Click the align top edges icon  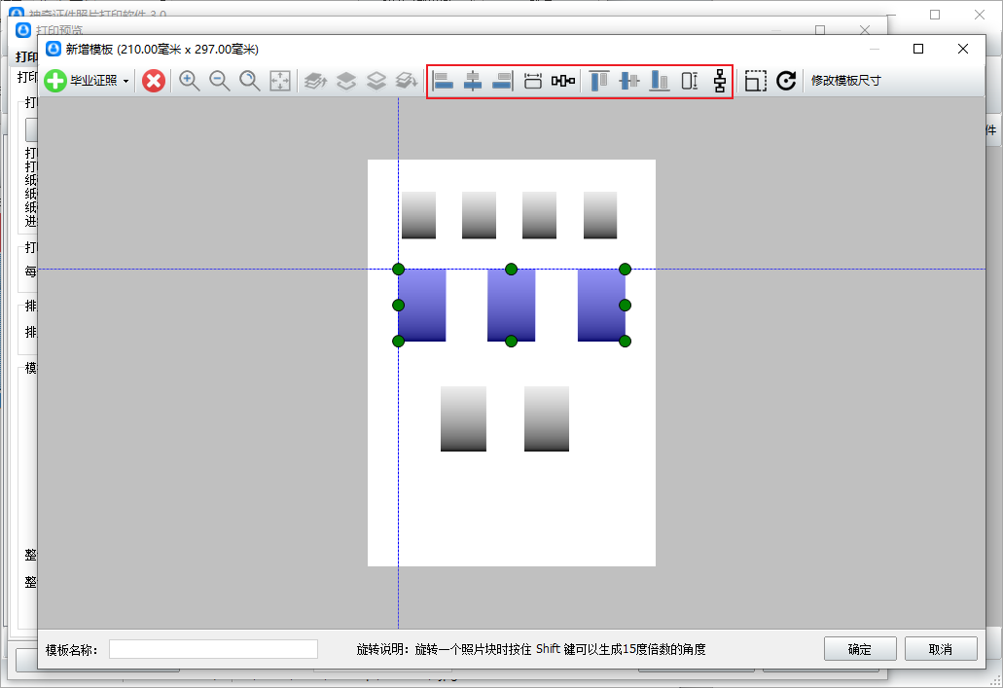point(599,81)
